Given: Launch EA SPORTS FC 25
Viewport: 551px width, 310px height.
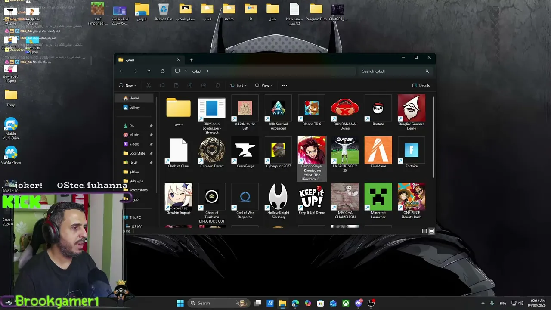Looking at the screenshot, I should coord(345,155).
